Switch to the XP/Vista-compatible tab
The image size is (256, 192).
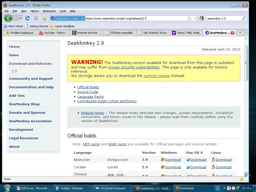(x=120, y=33)
